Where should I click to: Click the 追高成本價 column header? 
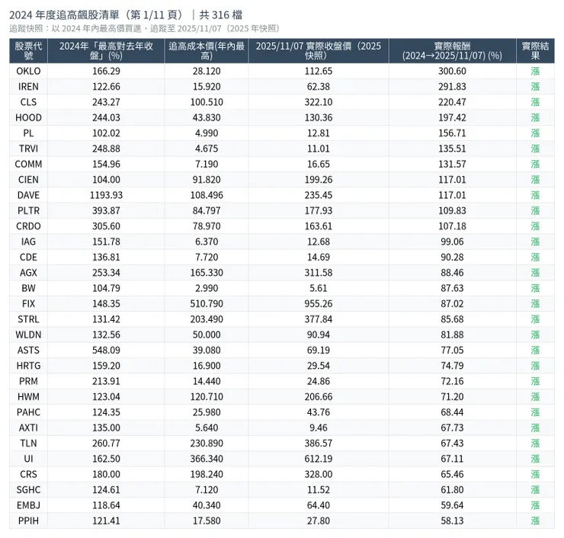click(206, 50)
